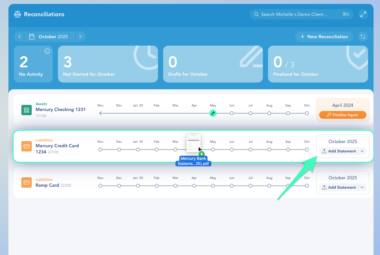Click the search magnifier icon

[x=256, y=14]
